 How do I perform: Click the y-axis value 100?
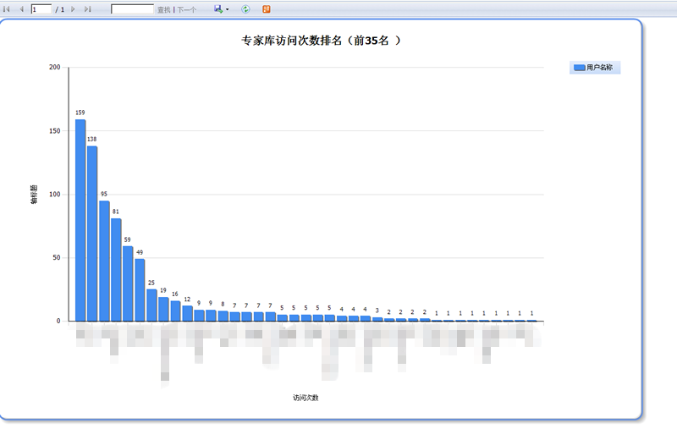55,195
